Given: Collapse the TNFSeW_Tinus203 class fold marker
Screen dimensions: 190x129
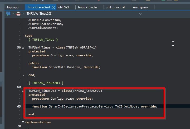Looking at the screenshot, I should [23, 91].
